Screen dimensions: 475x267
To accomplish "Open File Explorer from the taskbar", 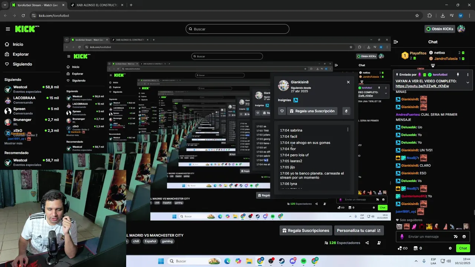I will (249, 261).
